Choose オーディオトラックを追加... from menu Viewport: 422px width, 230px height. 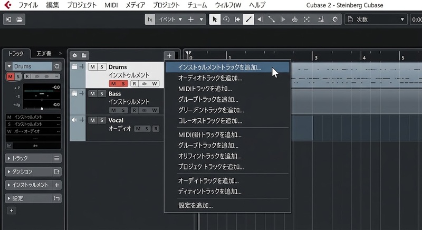[227, 78]
